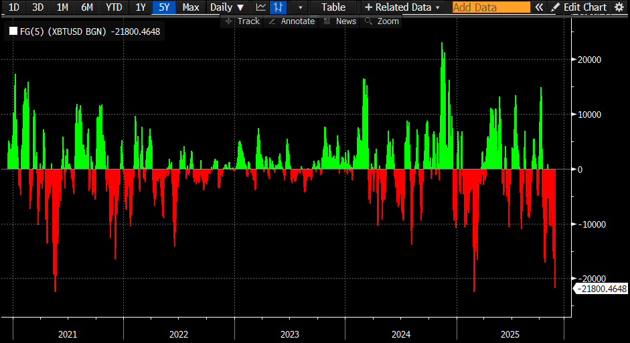Set time range to Max
This screenshot has height=343, width=630.
click(x=191, y=7)
